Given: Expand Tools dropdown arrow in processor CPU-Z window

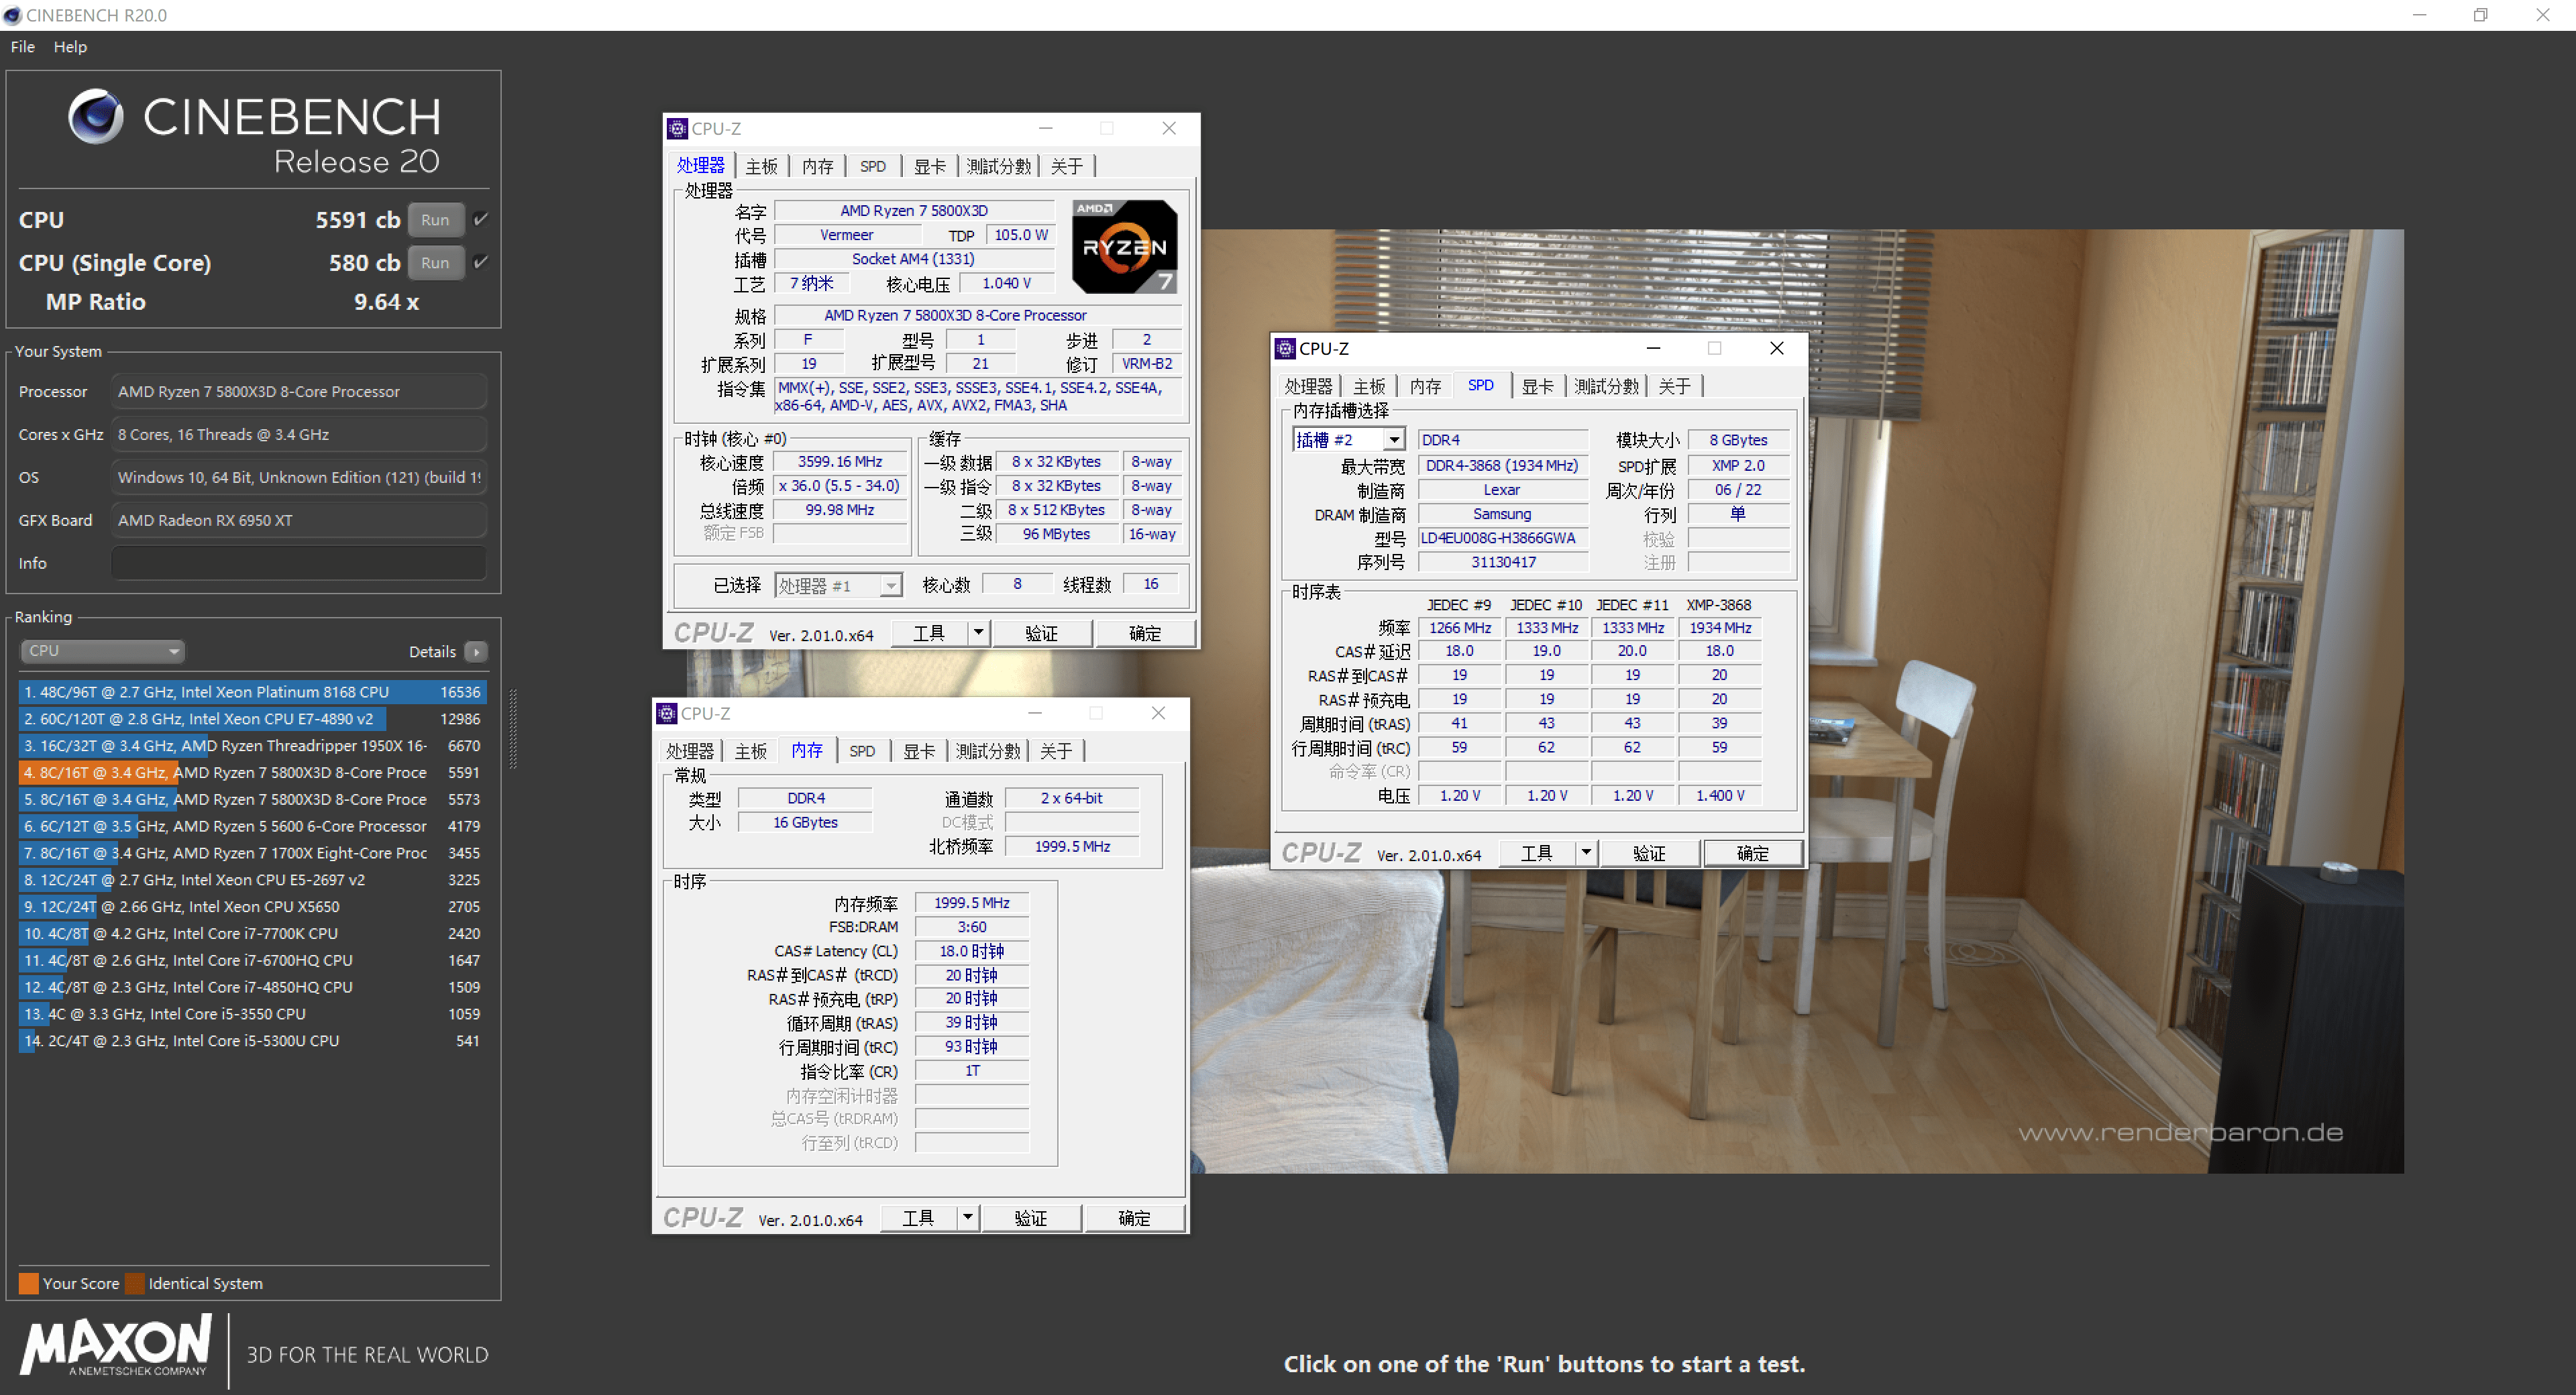Looking at the screenshot, I should coord(978,633).
